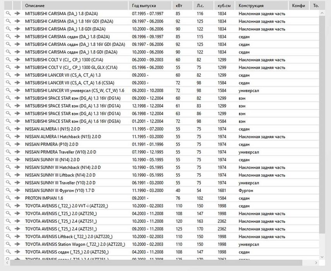This screenshot has width=331, height=271.
Task: Click arrow icon for TOYOTA AVENSIS (_T22_) 2.0 VVT-i
Action: 17,206
